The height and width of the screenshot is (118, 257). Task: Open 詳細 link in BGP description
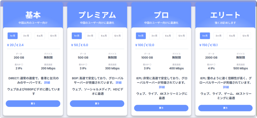coord(118,82)
